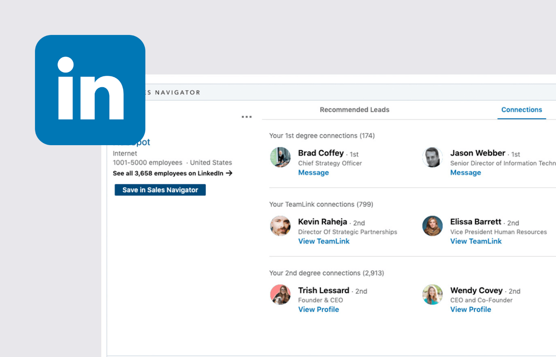Open Wendy Covey's profile photo

432,295
